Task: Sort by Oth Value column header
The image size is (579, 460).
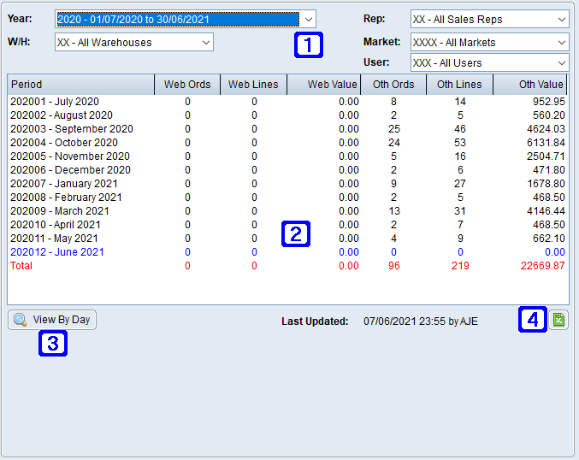Action: [x=530, y=85]
